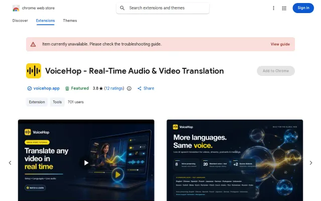Screen dimensions: 321x201
Task: Click the warning triangle icon in banner
Action: point(33,44)
